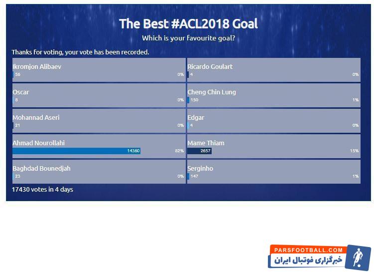Select the Mame Thiam poll option
Image resolution: width=374 pixels, height=274 pixels.
tap(274, 146)
